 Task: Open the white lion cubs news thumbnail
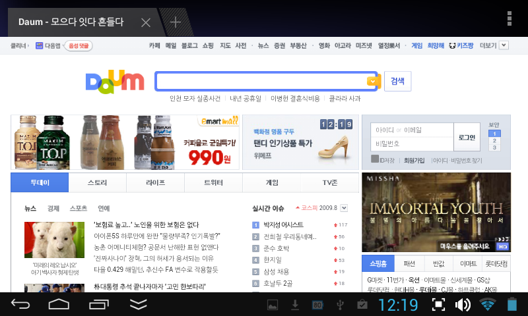(x=55, y=240)
